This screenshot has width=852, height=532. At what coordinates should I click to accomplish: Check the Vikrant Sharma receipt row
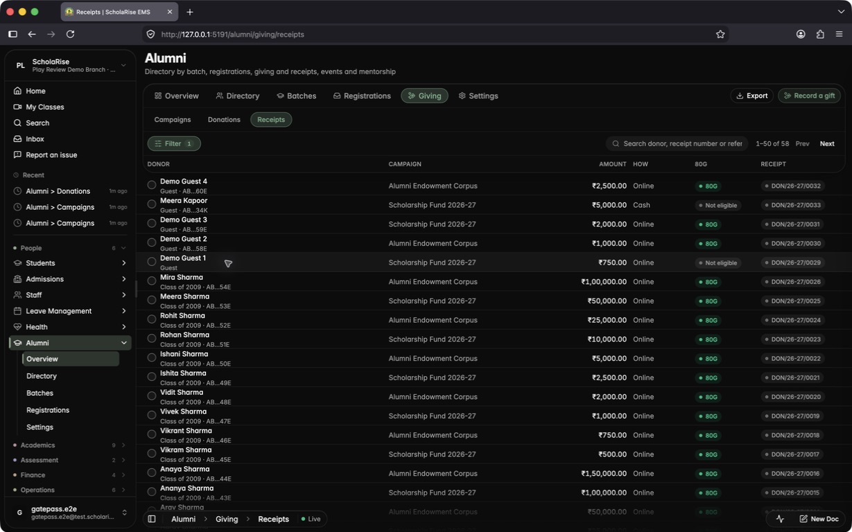point(152,434)
